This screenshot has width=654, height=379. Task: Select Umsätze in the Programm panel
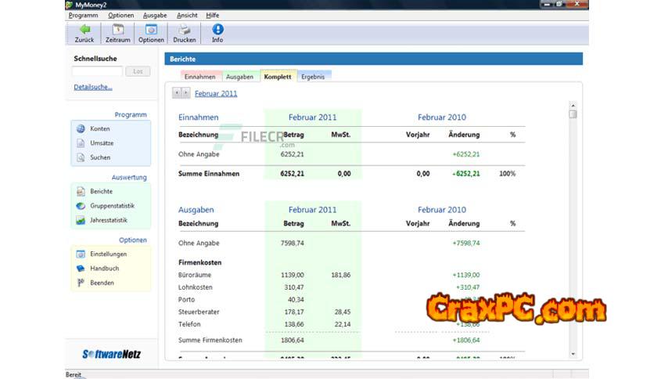[x=101, y=143]
